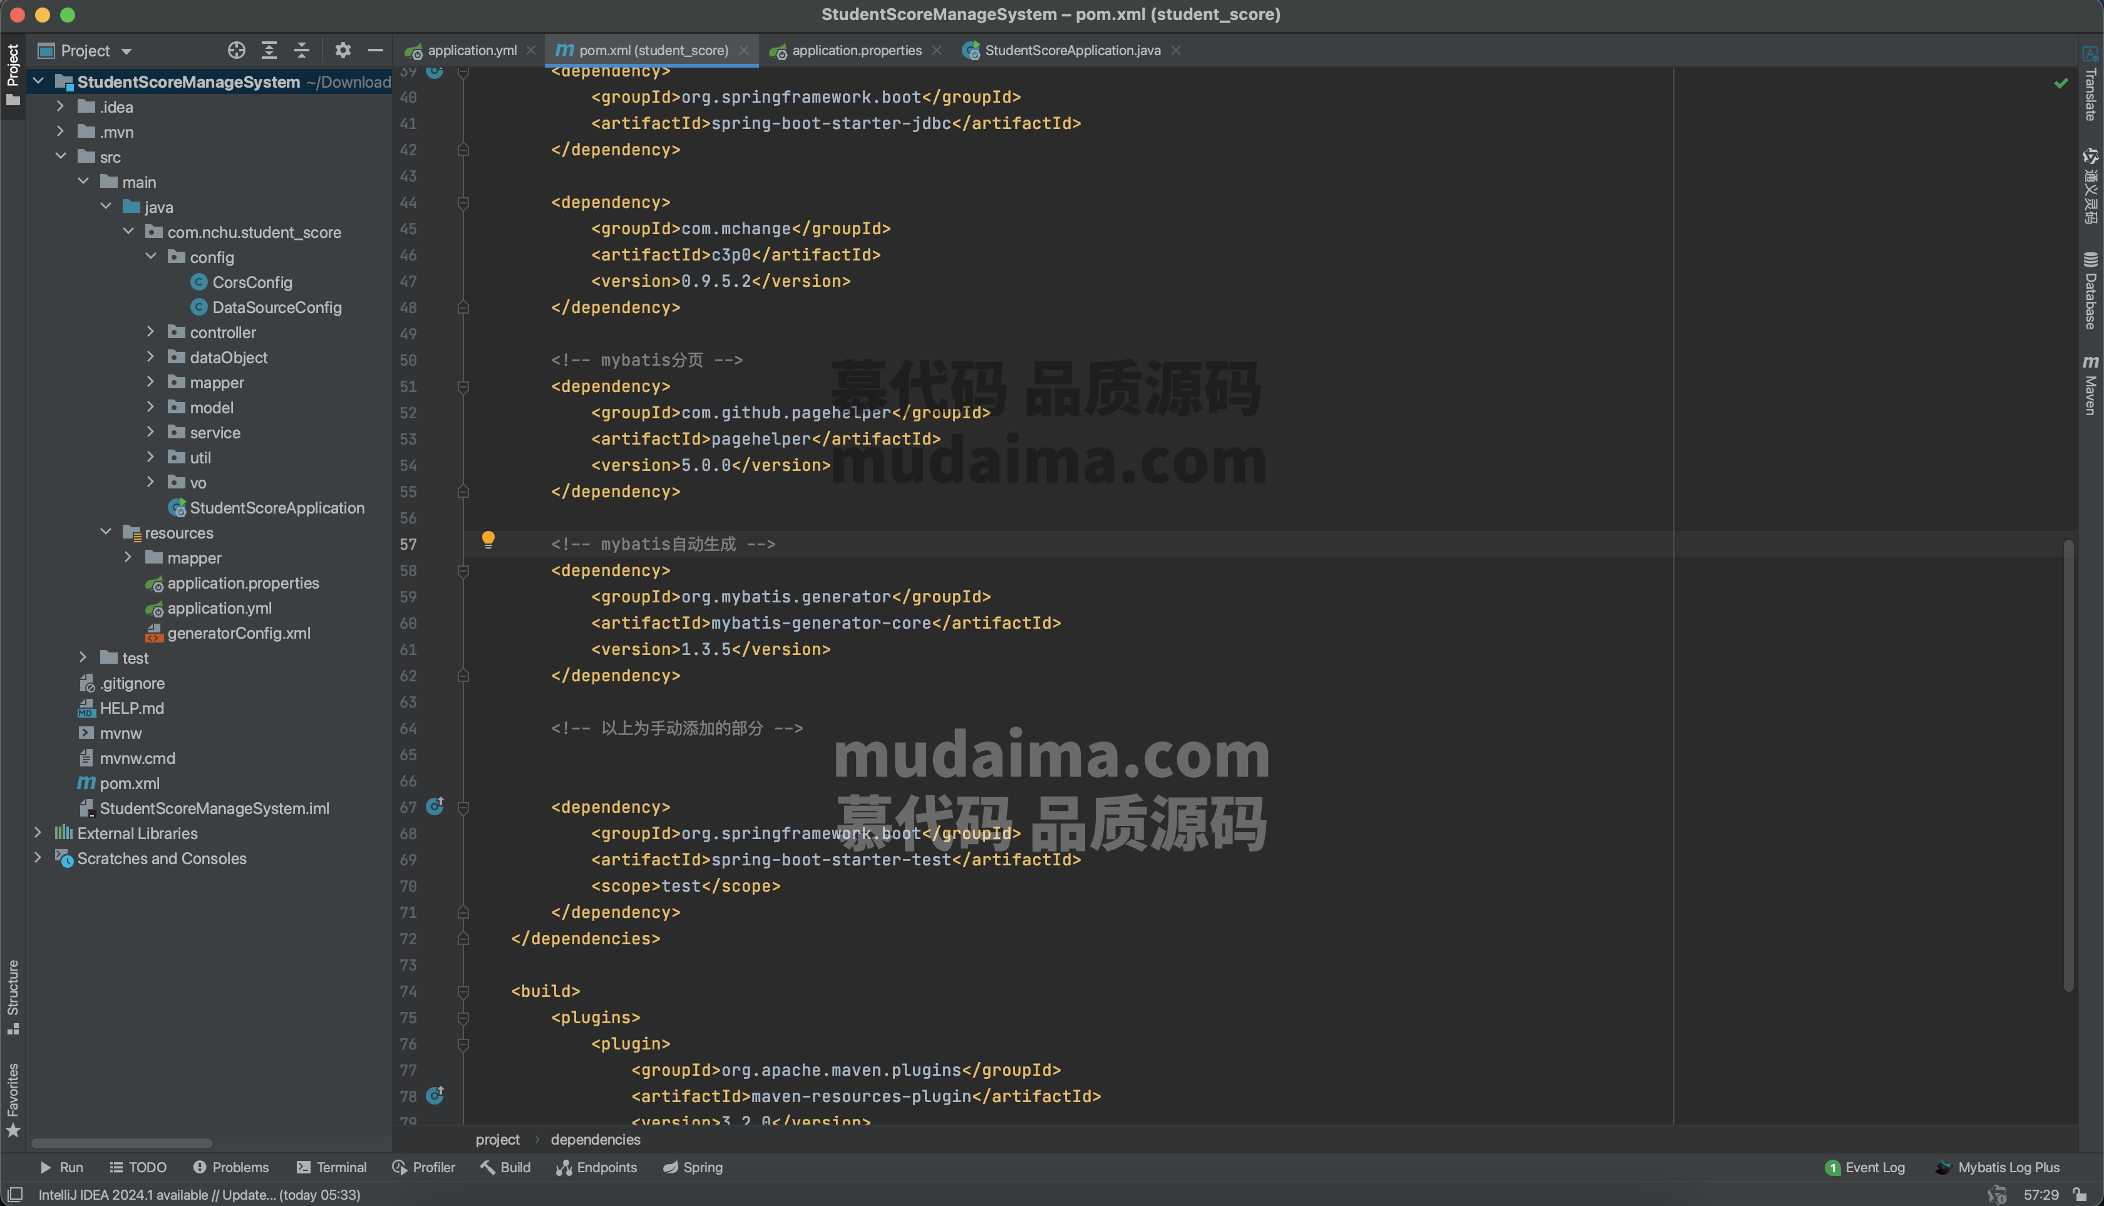
Task: Click the intention lightbulb on line 57
Action: pyautogui.click(x=488, y=540)
